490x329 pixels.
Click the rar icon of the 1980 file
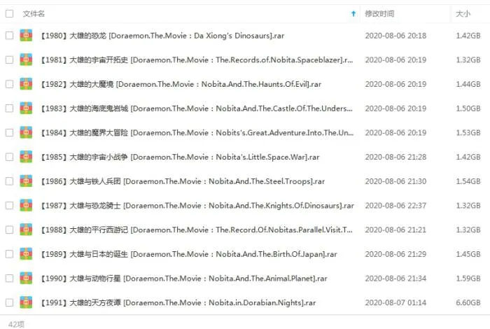click(26, 35)
